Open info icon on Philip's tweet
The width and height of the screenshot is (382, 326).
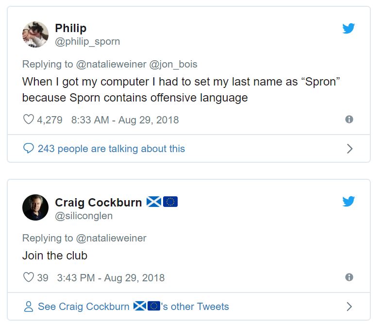click(x=349, y=119)
